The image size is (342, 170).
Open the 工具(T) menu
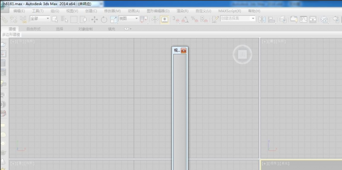[x=38, y=11]
